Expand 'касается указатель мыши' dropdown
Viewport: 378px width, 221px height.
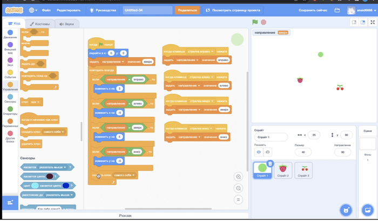tap(71, 168)
